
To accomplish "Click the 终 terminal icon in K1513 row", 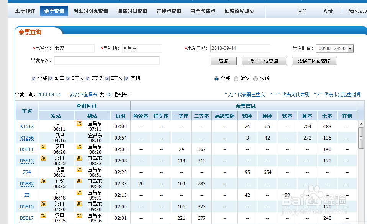I will point(79,123).
